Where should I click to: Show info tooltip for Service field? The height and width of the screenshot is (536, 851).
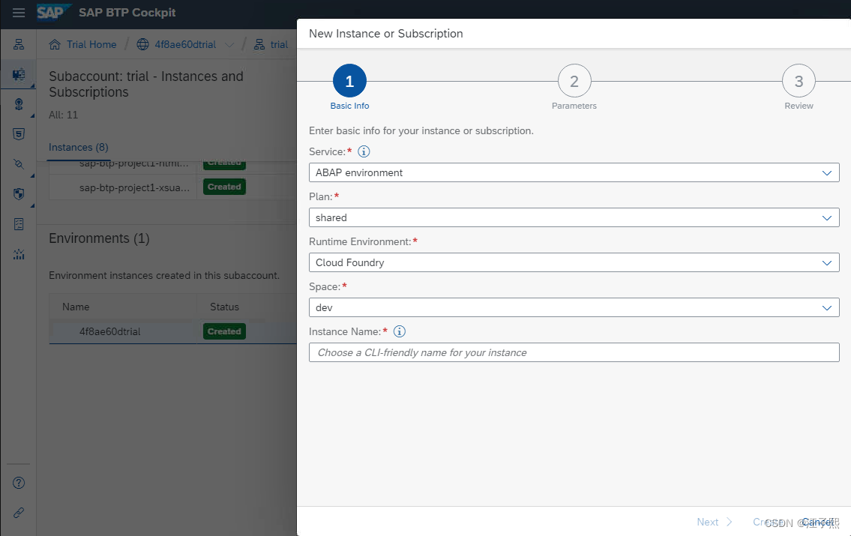click(x=364, y=151)
